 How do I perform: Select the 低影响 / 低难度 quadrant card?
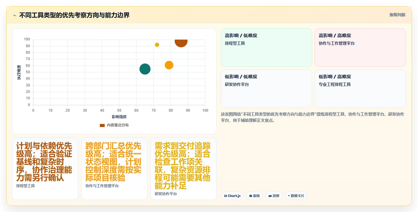coord(266,88)
